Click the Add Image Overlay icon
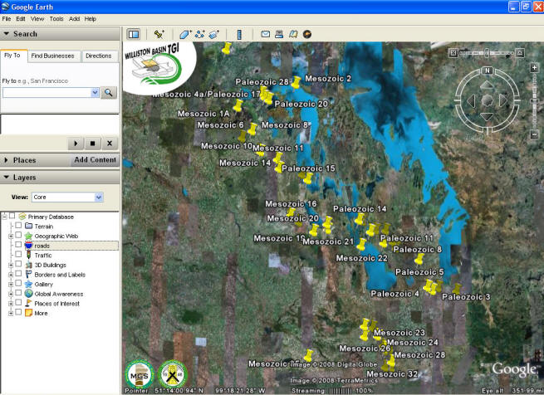Image resolution: width=544 pixels, height=395 pixels. pos(213,34)
